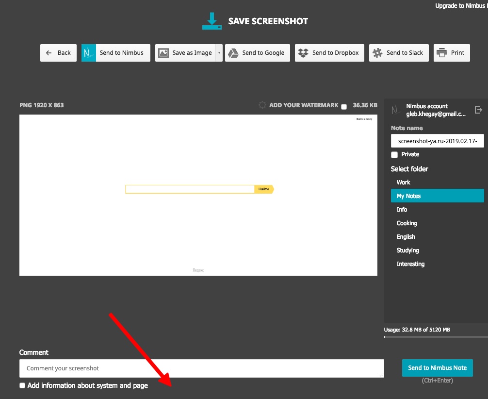
Task: Click Send to Slack button label
Action: (405, 53)
